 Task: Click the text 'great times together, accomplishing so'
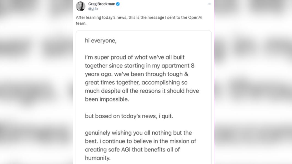pyautogui.click(x=136, y=82)
